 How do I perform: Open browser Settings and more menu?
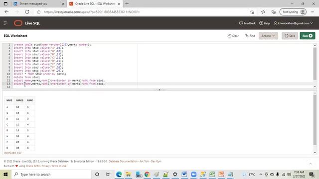pyautogui.click(x=313, y=12)
